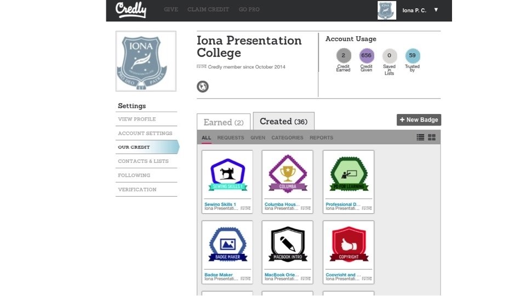Click the Copyright thumbs-up badge image
This screenshot has width=526, height=296.
click(349, 244)
